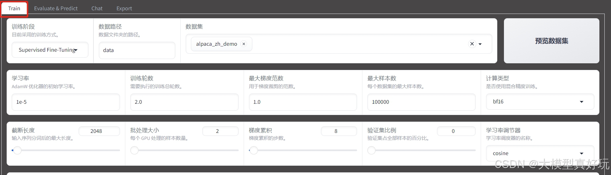Click the 训练轮数 label

(x=142, y=78)
